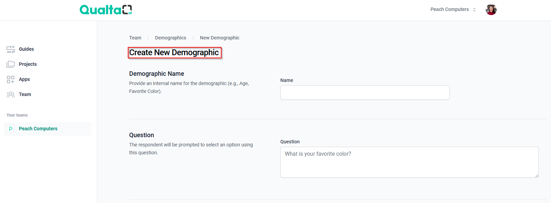
Task: Click the Projects folder icon
Action: pyautogui.click(x=11, y=64)
